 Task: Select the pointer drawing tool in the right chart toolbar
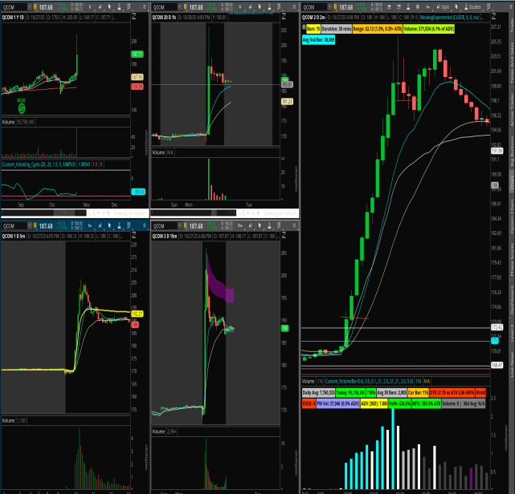pos(456,7)
